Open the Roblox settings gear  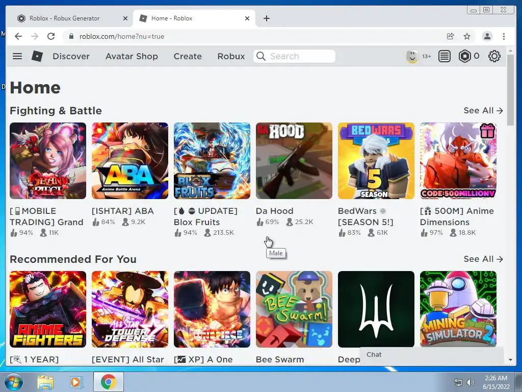pos(494,56)
